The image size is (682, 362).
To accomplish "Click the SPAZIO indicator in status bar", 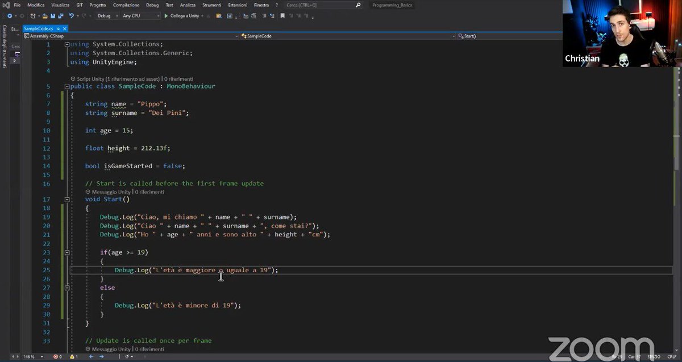I will pos(654,357).
